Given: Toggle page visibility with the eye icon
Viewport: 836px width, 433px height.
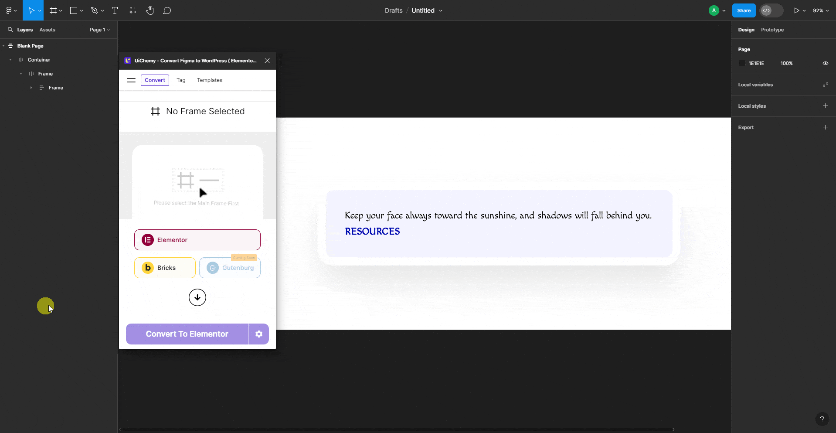Looking at the screenshot, I should point(825,63).
